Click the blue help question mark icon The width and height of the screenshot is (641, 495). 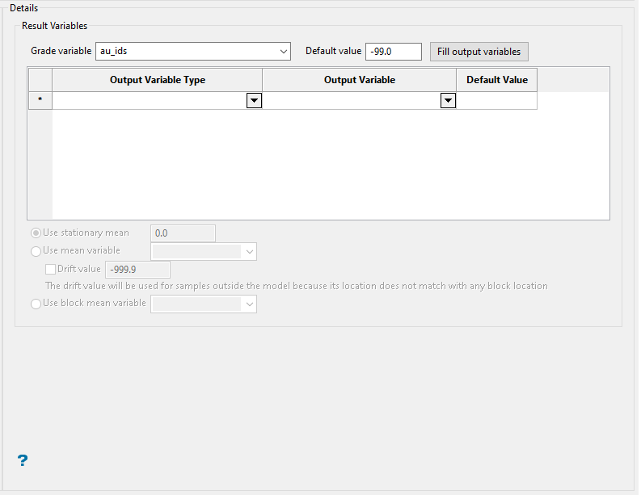(23, 460)
